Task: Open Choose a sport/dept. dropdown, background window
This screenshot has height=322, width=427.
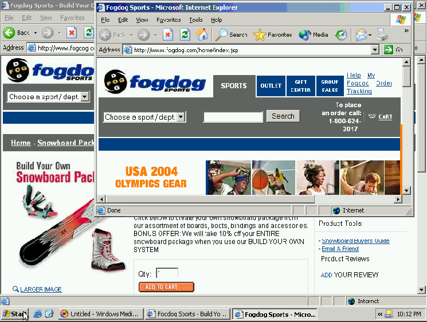Action: click(x=48, y=97)
